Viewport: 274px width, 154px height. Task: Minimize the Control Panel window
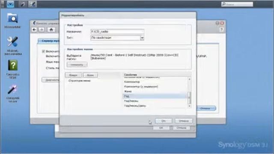tap(217, 23)
